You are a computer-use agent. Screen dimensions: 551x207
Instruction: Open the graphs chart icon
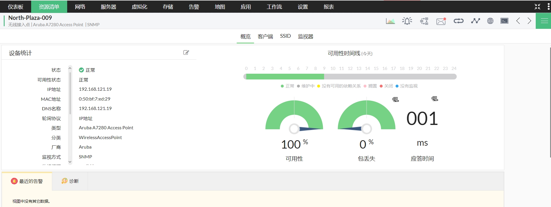(x=390, y=21)
